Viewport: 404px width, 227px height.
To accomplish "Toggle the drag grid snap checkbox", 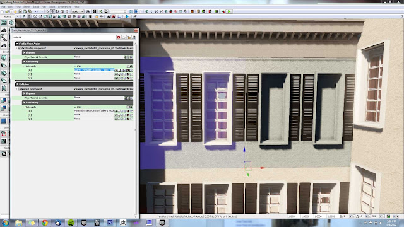I will coord(351,216).
